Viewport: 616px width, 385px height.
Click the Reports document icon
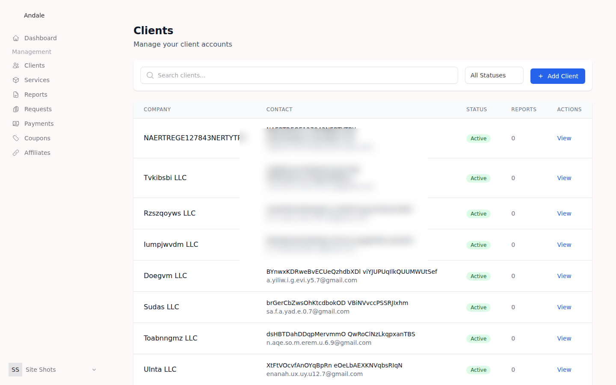pos(16,95)
